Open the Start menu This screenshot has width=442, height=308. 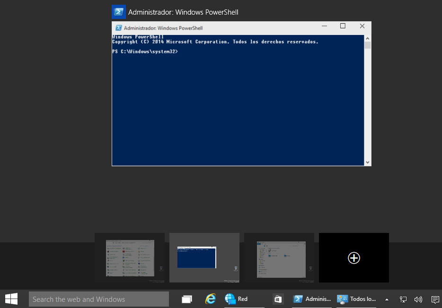(10, 299)
